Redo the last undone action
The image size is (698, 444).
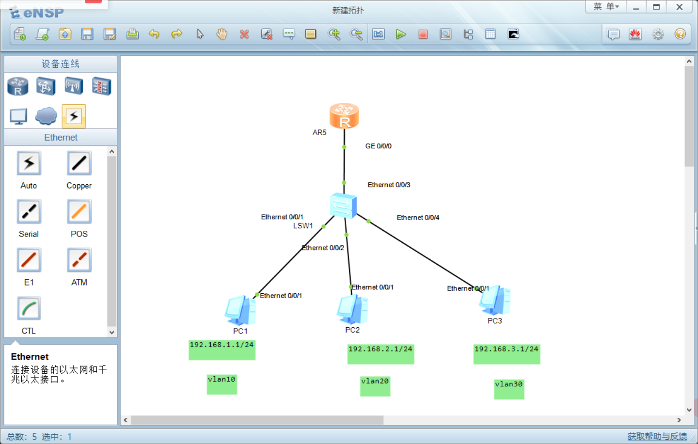click(177, 34)
